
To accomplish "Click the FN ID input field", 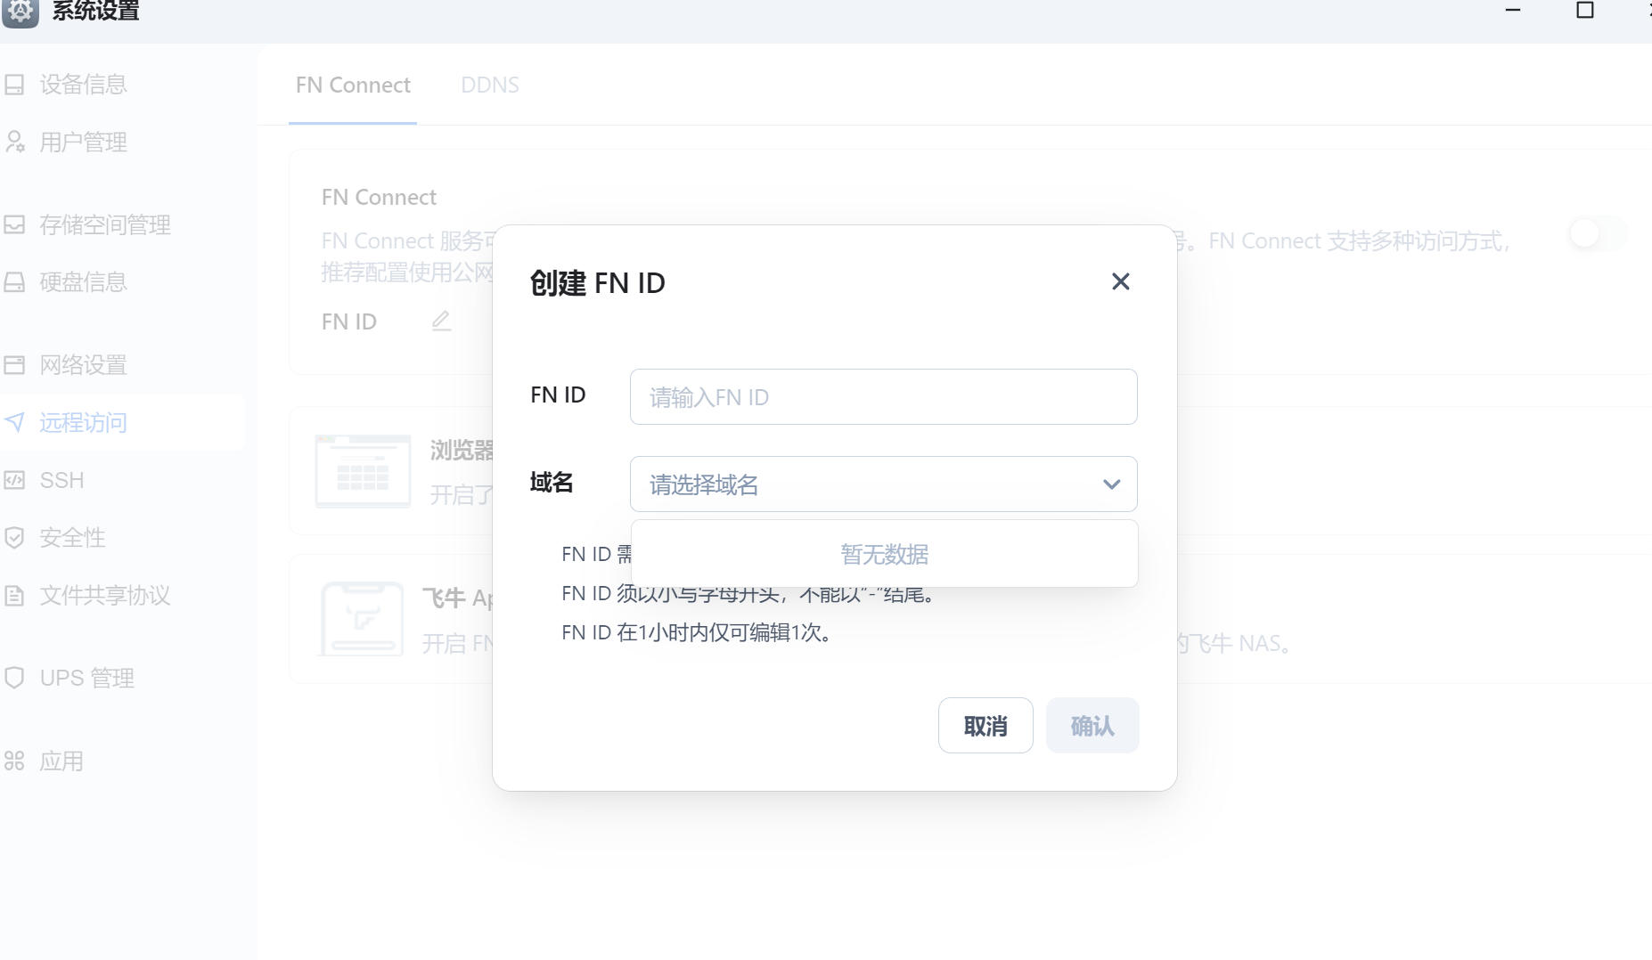I will (x=883, y=396).
